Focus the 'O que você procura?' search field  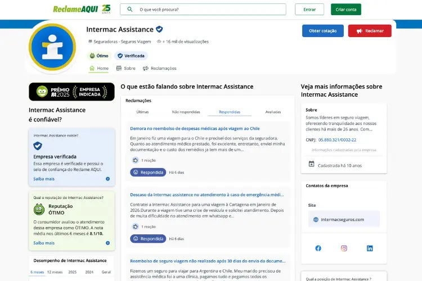203,10
